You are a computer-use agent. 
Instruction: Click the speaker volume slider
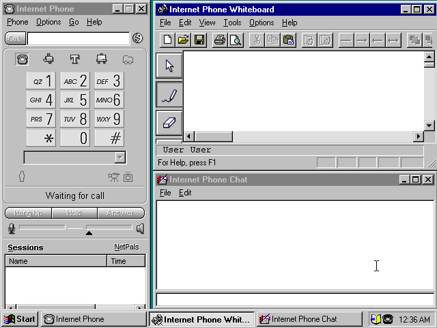(x=109, y=228)
